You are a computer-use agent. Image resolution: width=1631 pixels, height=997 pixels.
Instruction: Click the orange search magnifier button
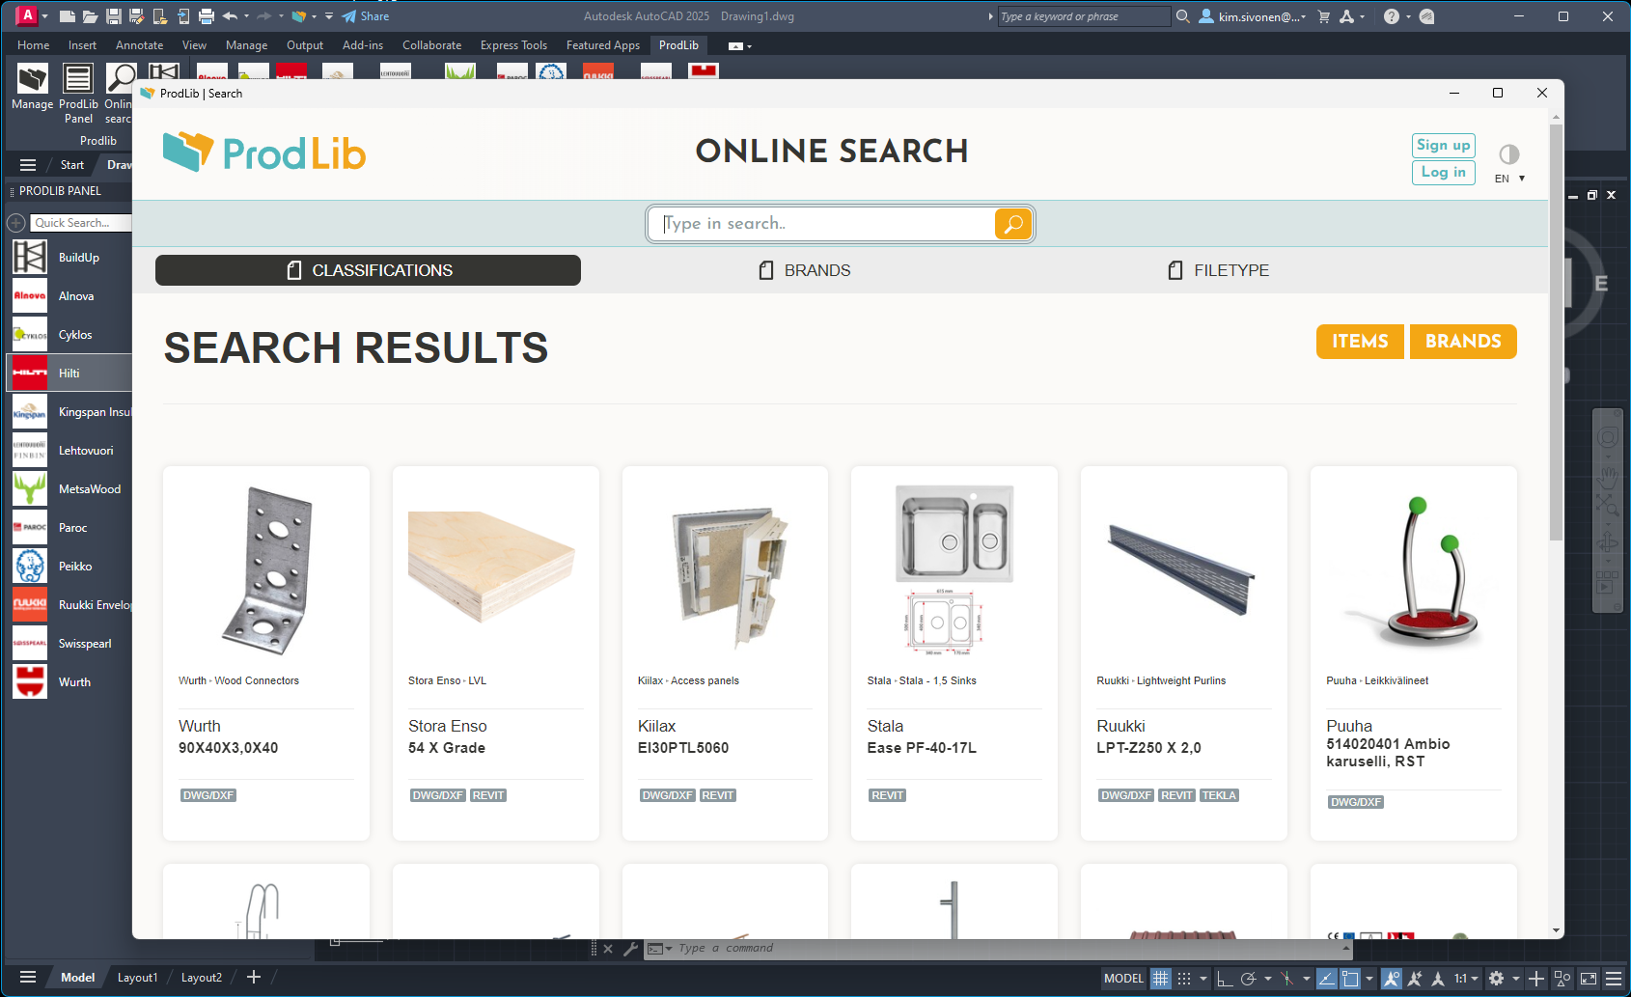point(1013,224)
